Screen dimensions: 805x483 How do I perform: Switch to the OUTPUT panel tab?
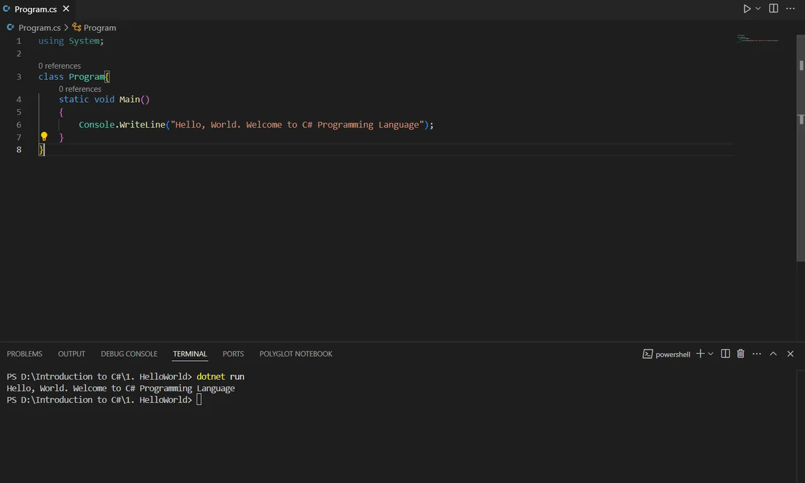(x=72, y=354)
